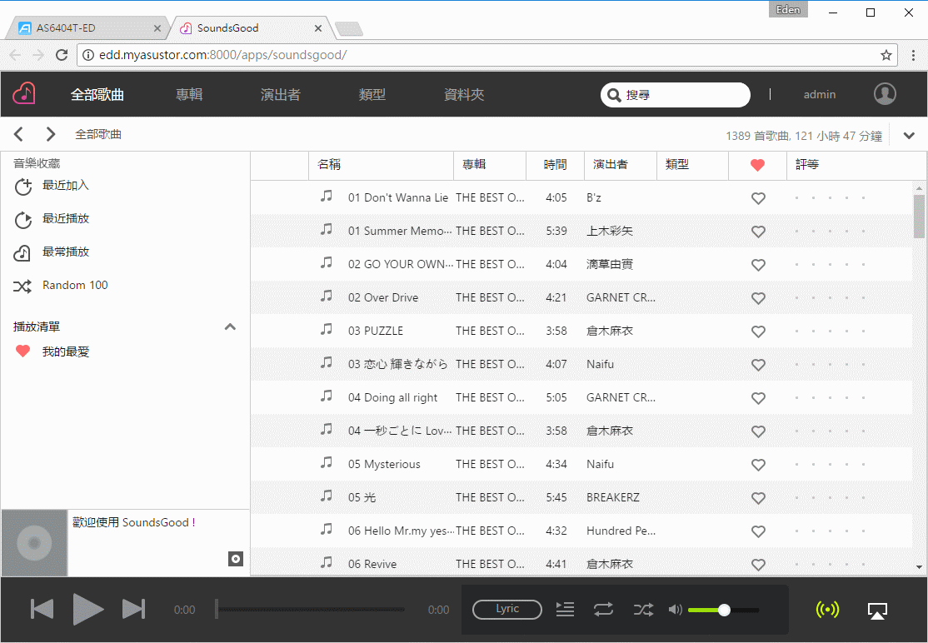Viewport: 928px width, 643px height.
Task: Collapse the 播放清單 playlist section
Action: pyautogui.click(x=230, y=326)
